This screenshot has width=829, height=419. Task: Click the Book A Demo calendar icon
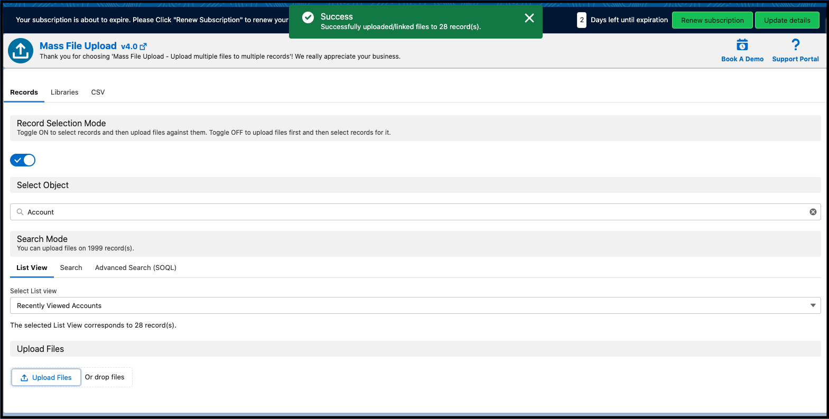[742, 44]
